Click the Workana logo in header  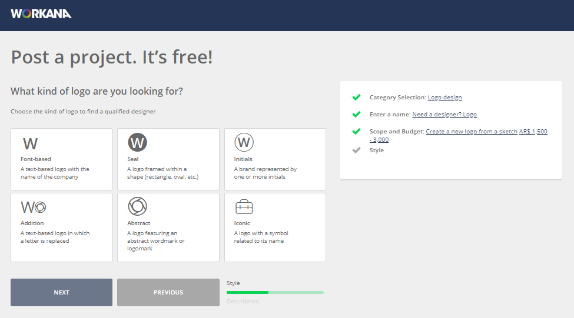41,14
